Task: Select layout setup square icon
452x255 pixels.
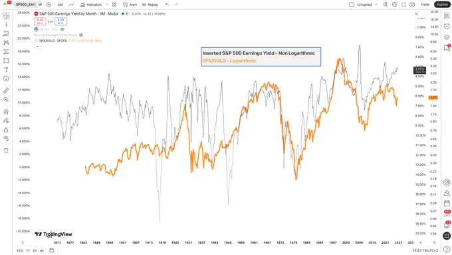Action: [352, 5]
